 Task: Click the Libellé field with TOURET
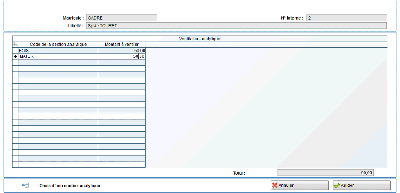tap(236, 26)
